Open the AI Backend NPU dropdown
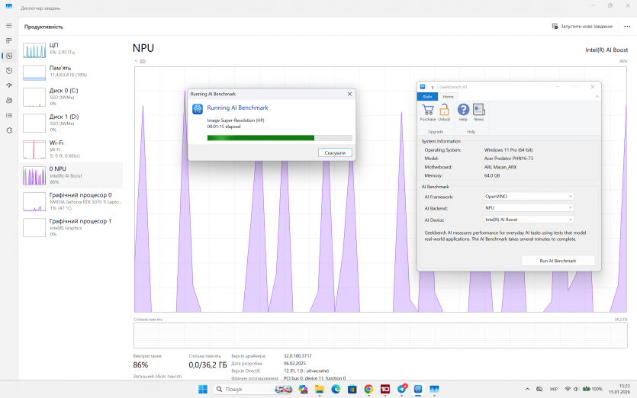This screenshot has height=398, width=637. click(x=529, y=207)
